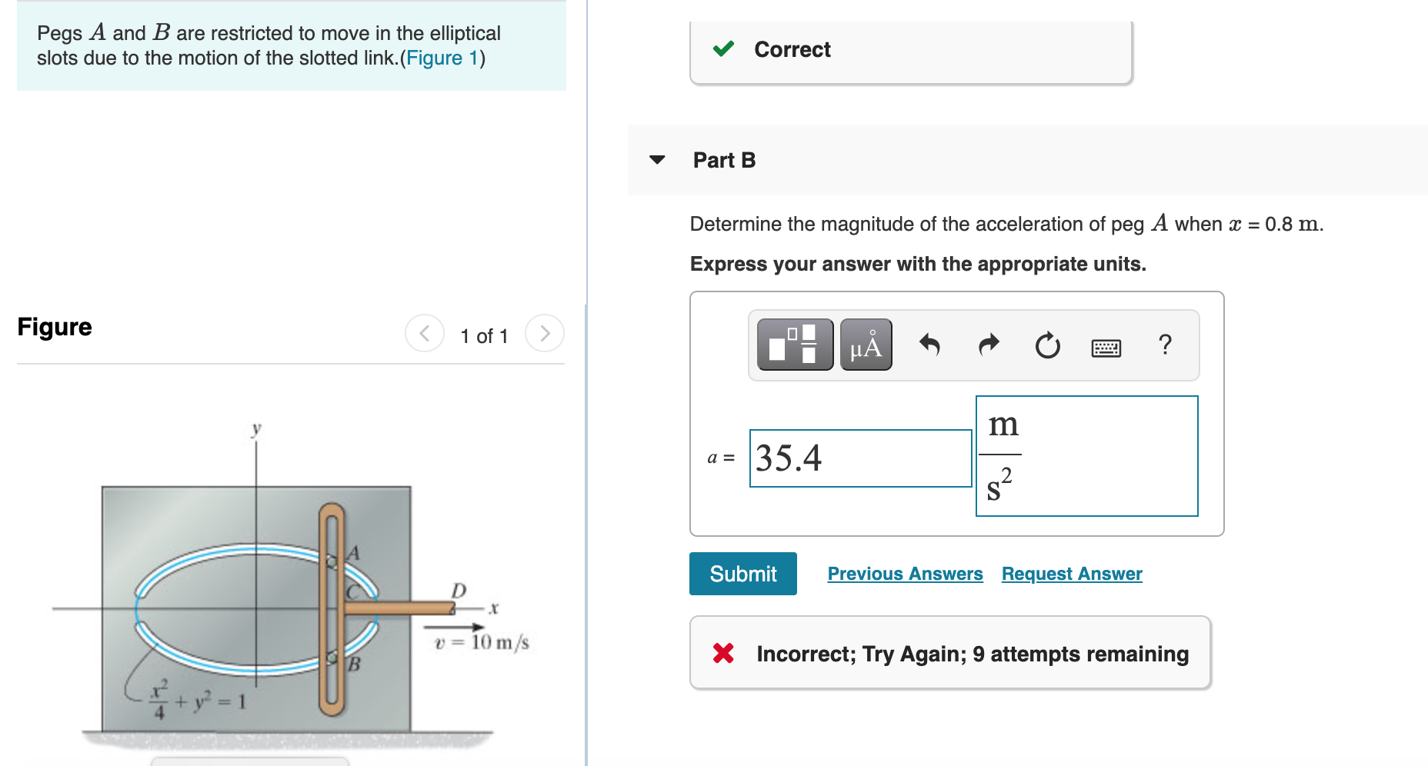Click the help question mark icon
This screenshot has height=766, width=1428.
pyautogui.click(x=1166, y=345)
